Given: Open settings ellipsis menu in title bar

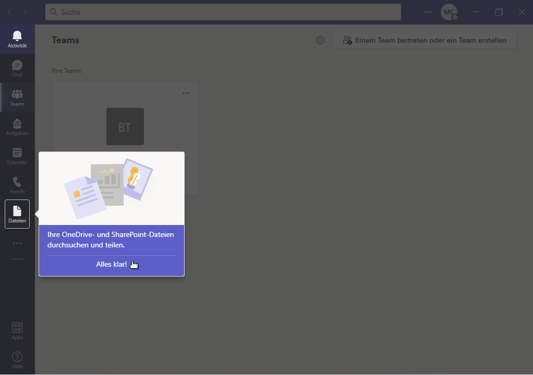Looking at the screenshot, I should (428, 12).
